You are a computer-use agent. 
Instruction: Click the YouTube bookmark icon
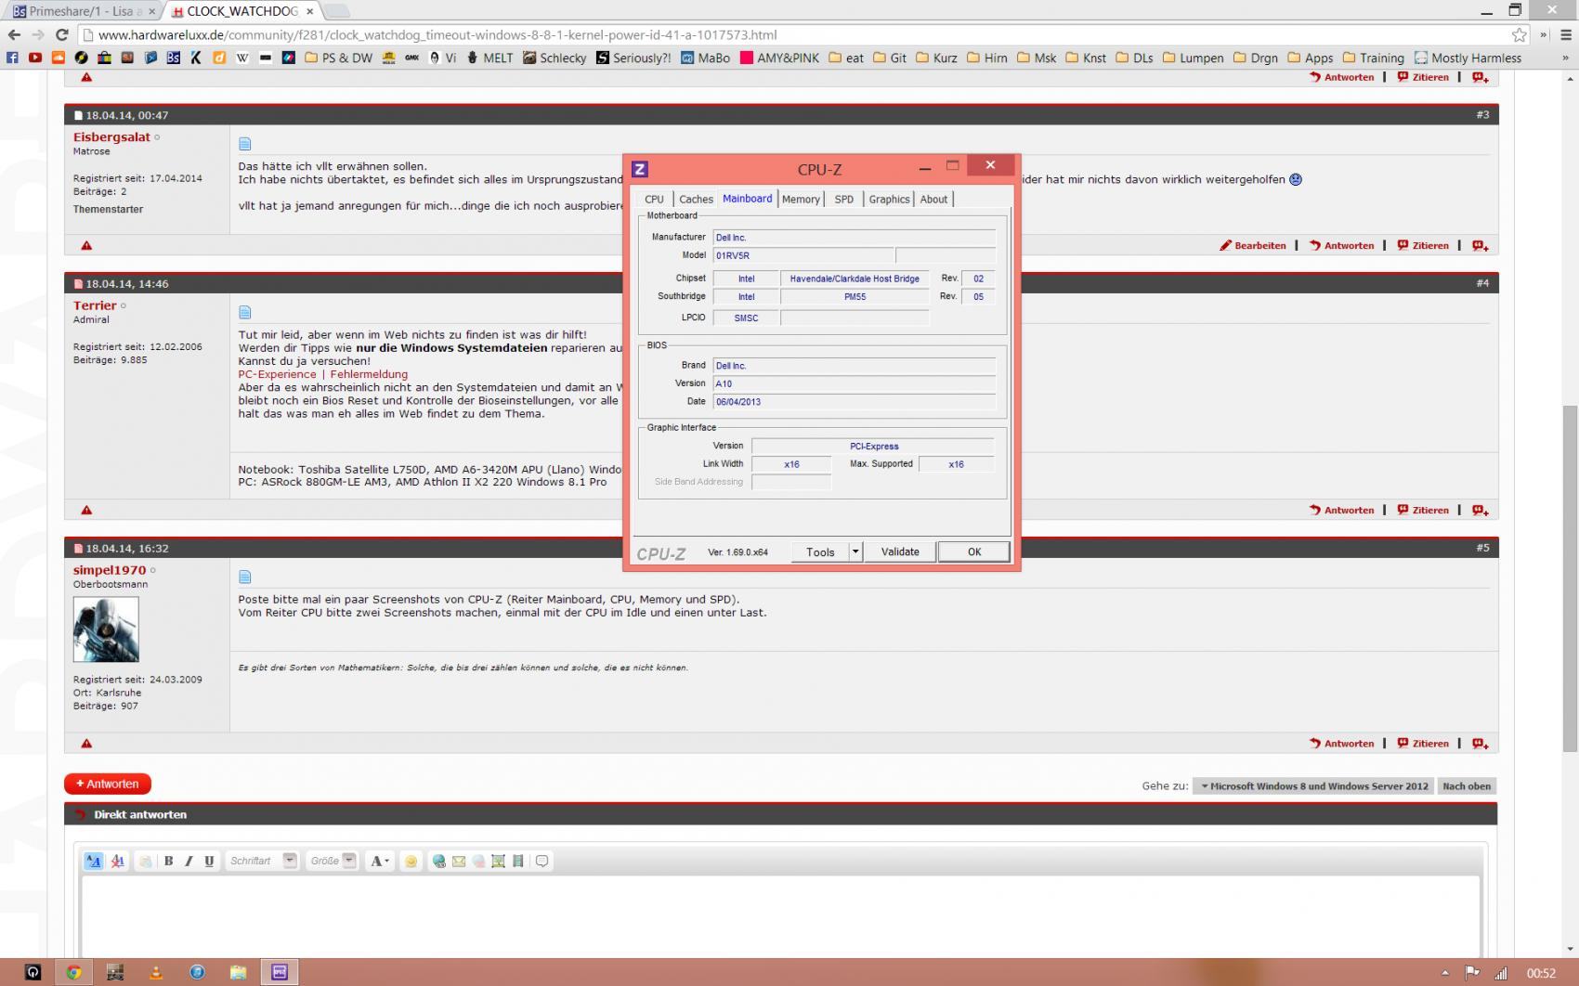click(x=35, y=58)
